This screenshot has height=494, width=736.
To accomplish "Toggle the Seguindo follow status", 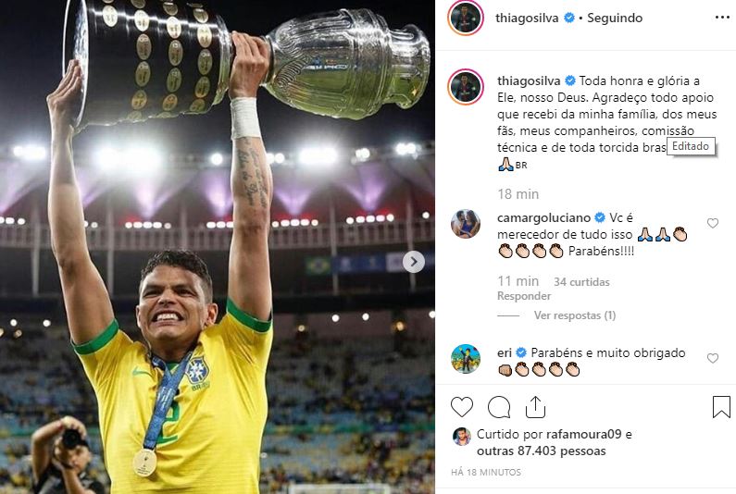I will tap(615, 18).
